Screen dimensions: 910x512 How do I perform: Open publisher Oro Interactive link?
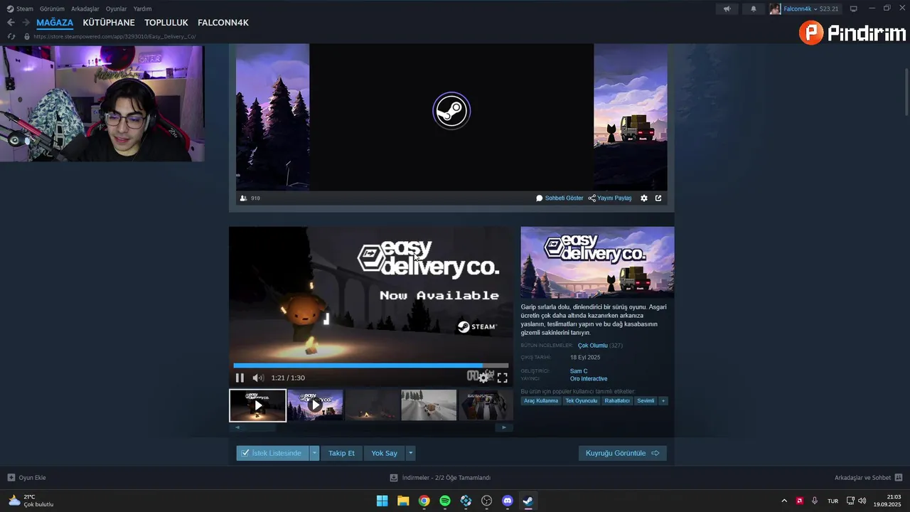(589, 379)
